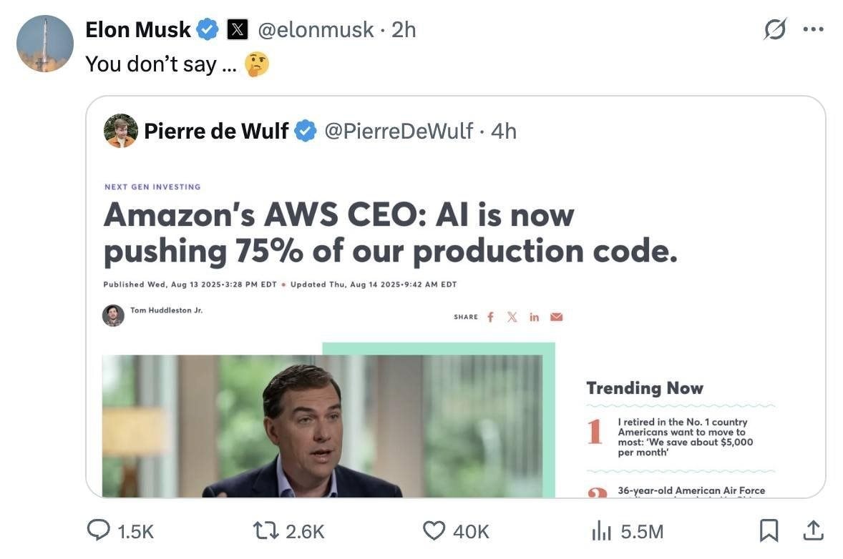Screen dimensions: 843x559
Task: Click the reply comment icon
Action: 99,530
